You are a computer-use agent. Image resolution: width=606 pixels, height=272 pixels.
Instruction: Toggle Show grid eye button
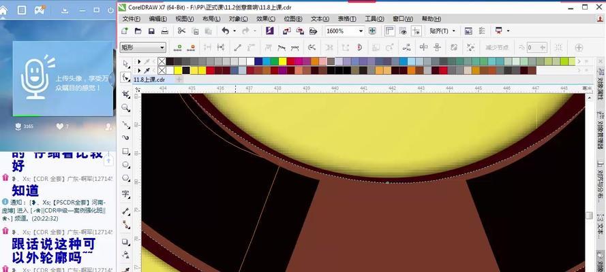403,31
